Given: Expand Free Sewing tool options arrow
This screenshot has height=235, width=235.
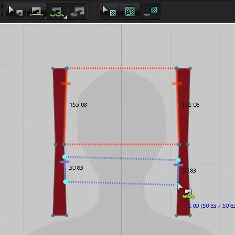Looking at the screenshot, I should [65, 17].
